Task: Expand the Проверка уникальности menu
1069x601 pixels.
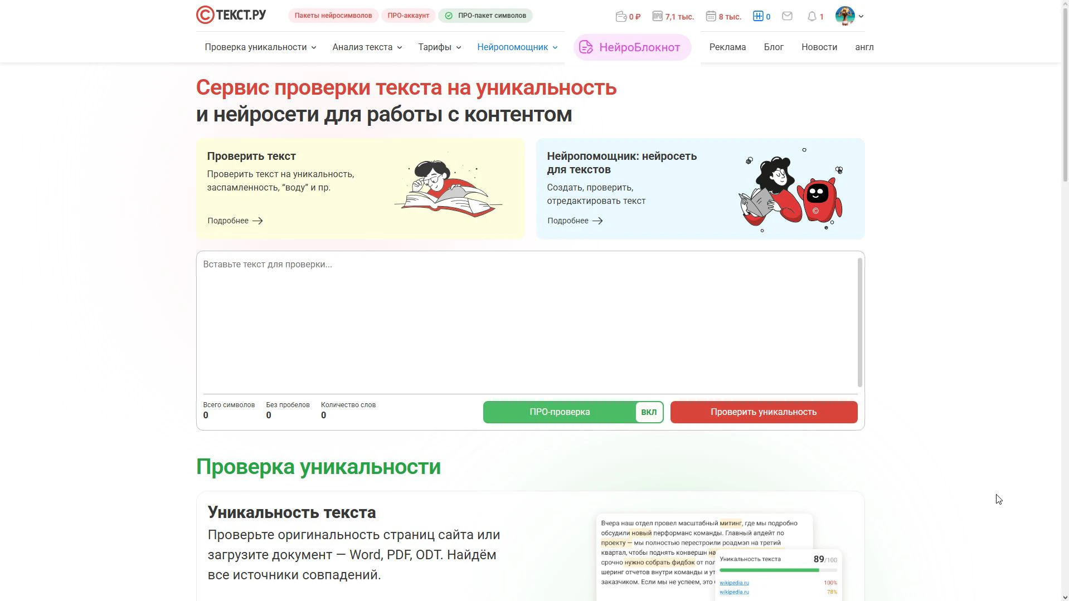Action: tap(260, 47)
